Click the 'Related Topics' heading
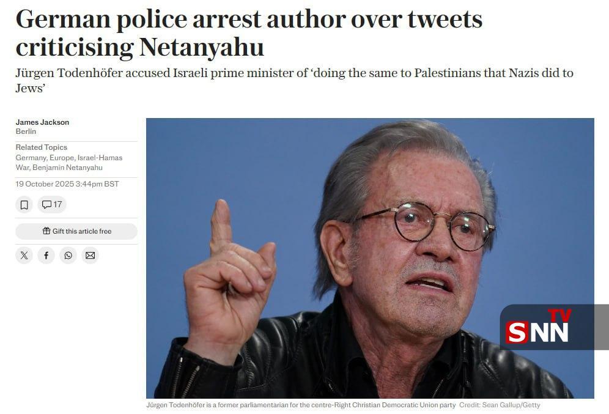This screenshot has height=414, width=609. click(x=42, y=147)
